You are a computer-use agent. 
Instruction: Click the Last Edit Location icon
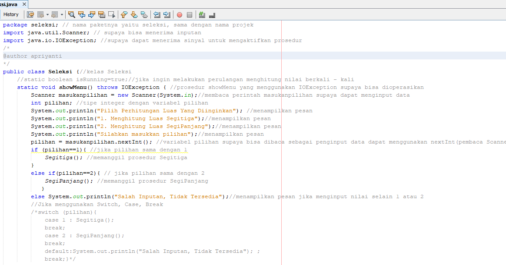[x=30, y=14]
